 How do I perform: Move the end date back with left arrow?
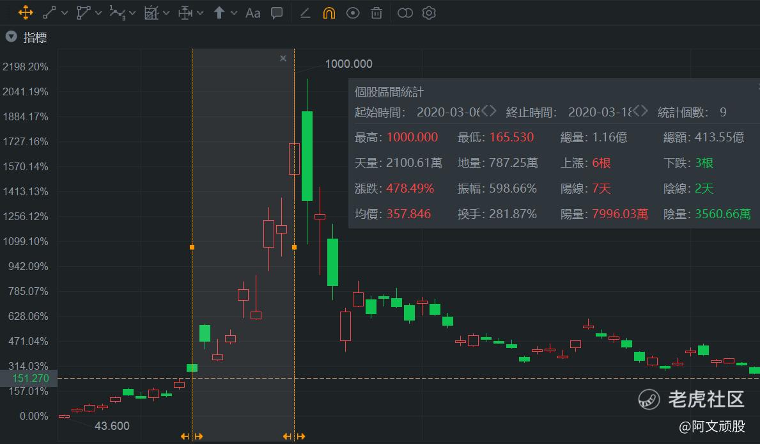tap(637, 111)
